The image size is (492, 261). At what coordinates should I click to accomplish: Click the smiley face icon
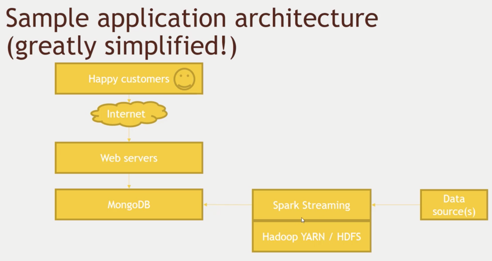(x=184, y=79)
